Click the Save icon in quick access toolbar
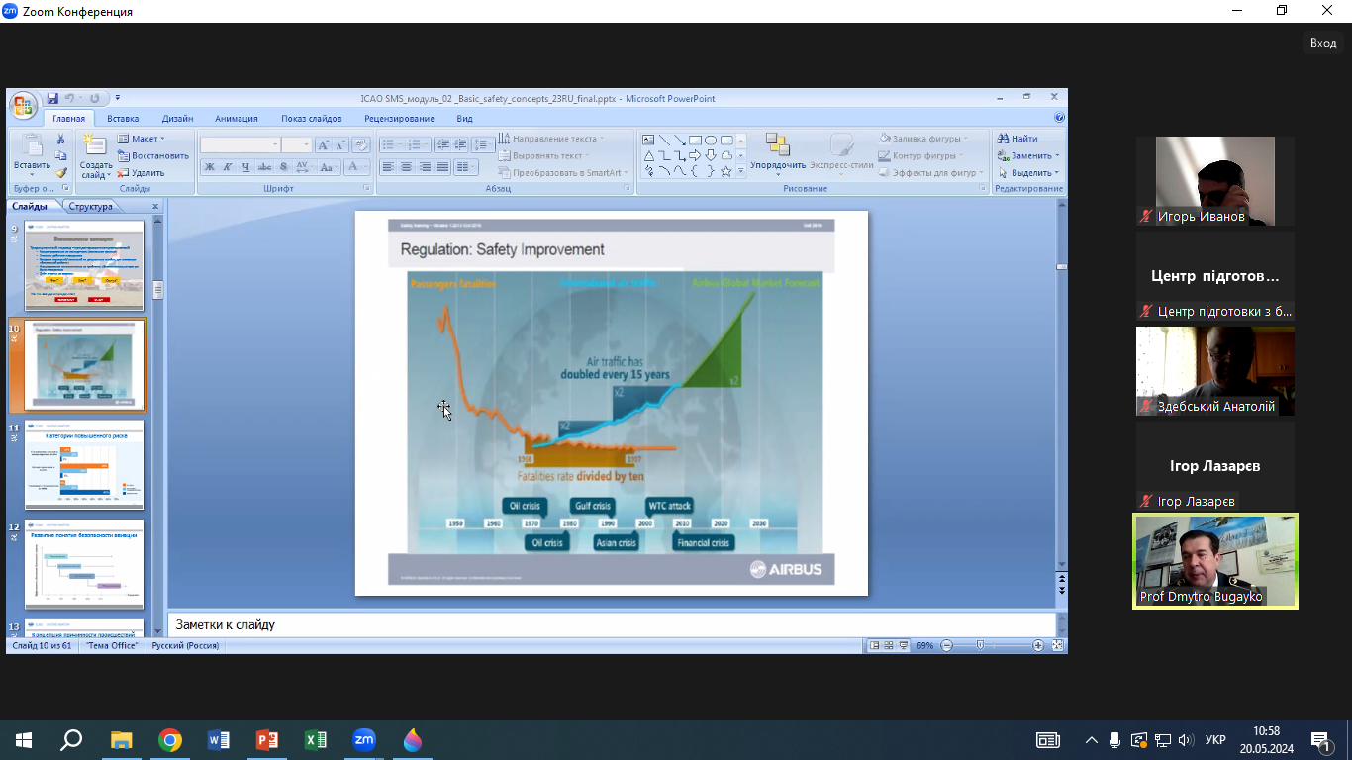Viewport: 1352px width, 760px height. click(x=52, y=98)
